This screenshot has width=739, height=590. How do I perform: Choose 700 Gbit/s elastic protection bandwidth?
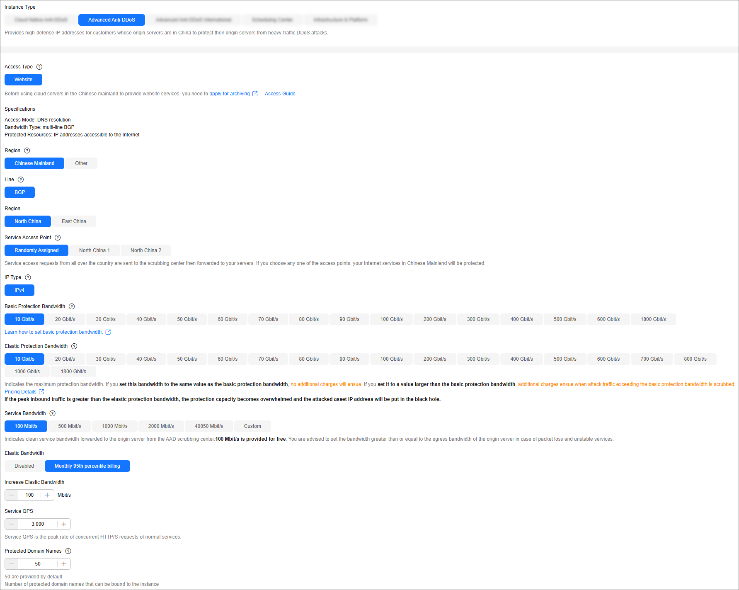click(x=652, y=359)
